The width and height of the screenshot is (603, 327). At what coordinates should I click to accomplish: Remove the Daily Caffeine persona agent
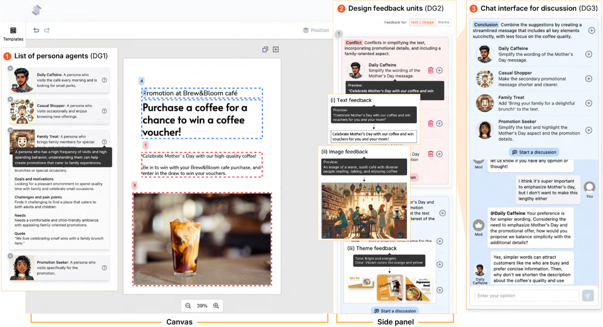point(10,69)
